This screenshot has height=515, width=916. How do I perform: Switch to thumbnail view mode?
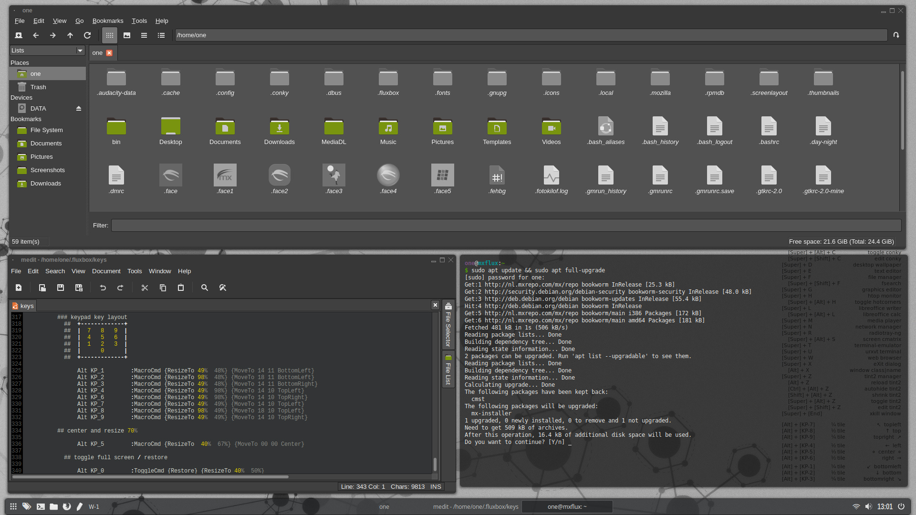[127, 35]
